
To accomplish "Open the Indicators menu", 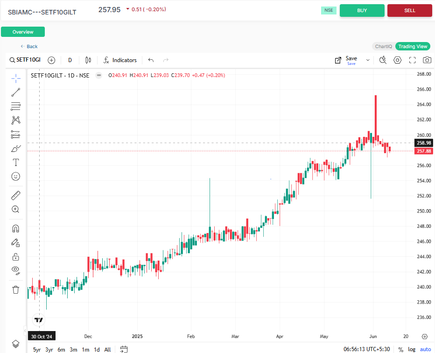I will point(120,60).
